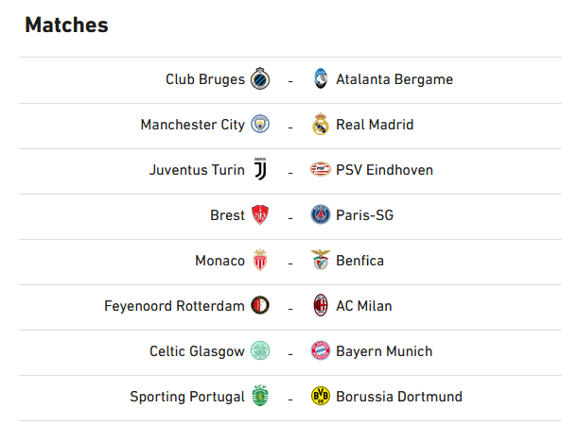Select the Brest club crest
The width and height of the screenshot is (578, 425).
click(260, 214)
